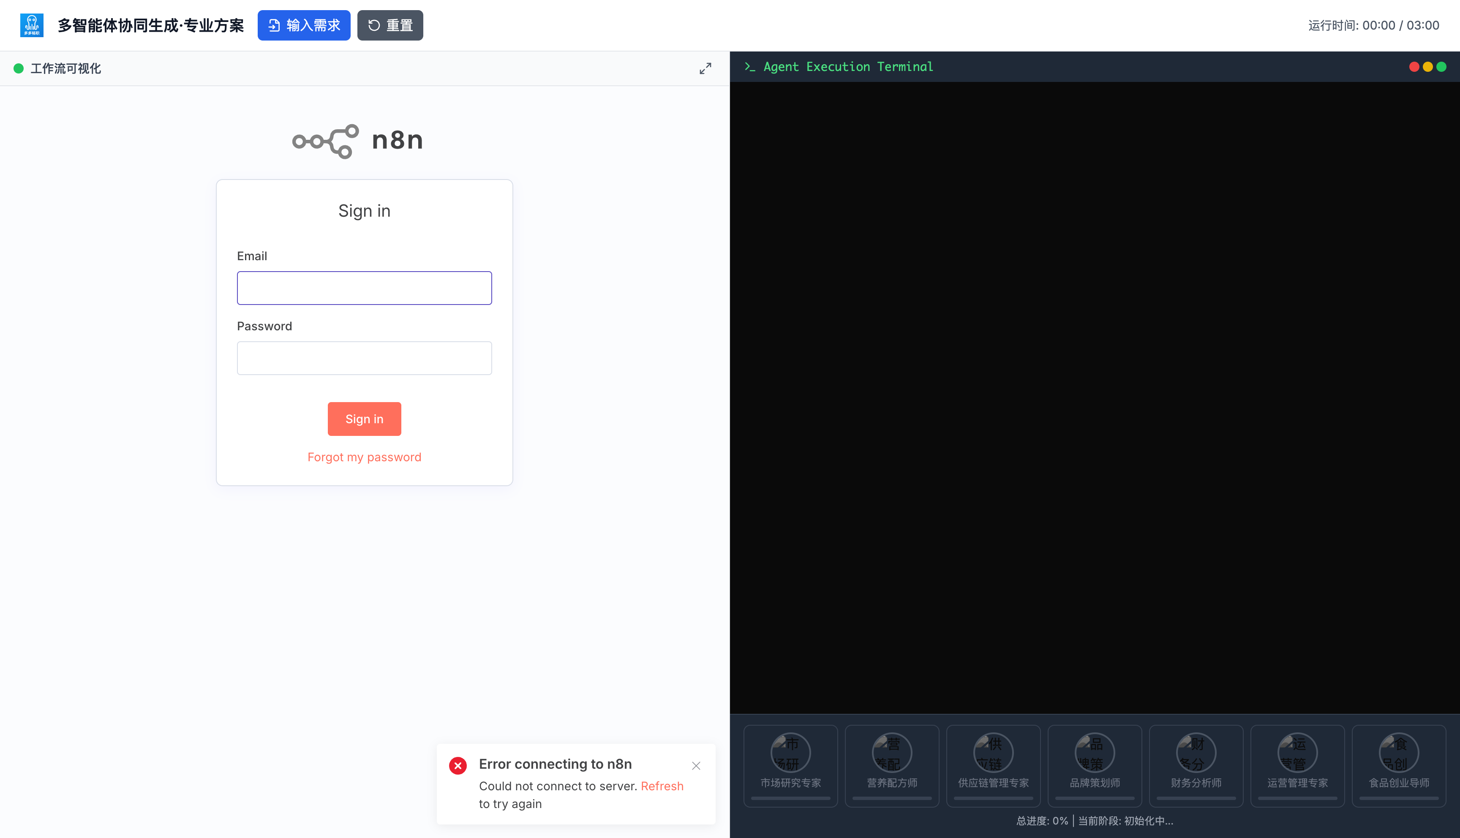The width and height of the screenshot is (1460, 838).
Task: Select the 品牌策划师 agent avatar
Action: click(x=1094, y=753)
